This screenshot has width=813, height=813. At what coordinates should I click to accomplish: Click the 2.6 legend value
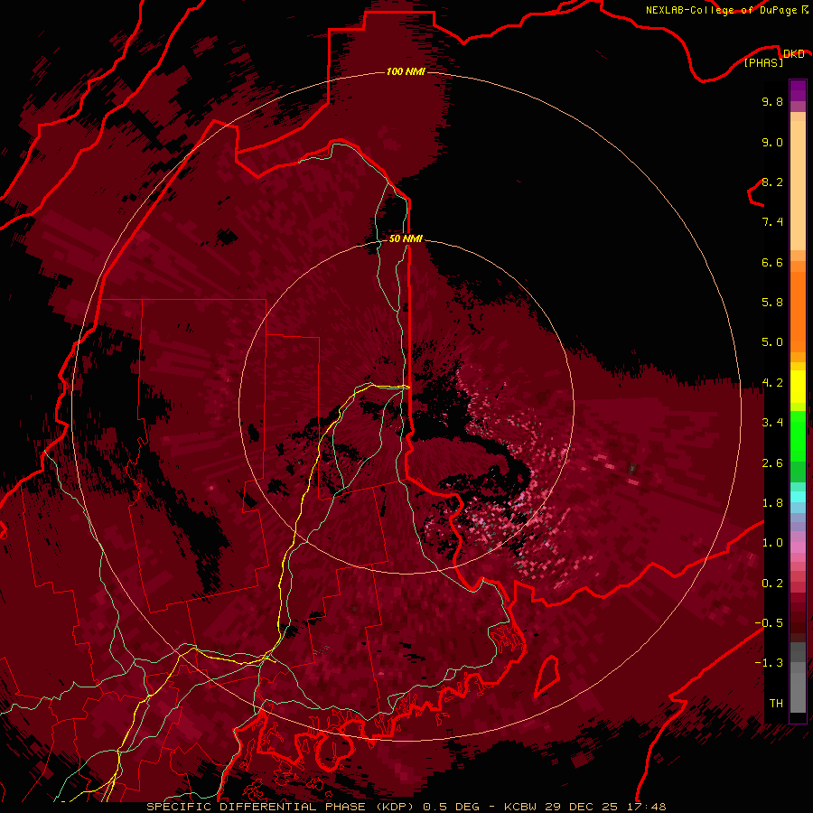pos(772,463)
